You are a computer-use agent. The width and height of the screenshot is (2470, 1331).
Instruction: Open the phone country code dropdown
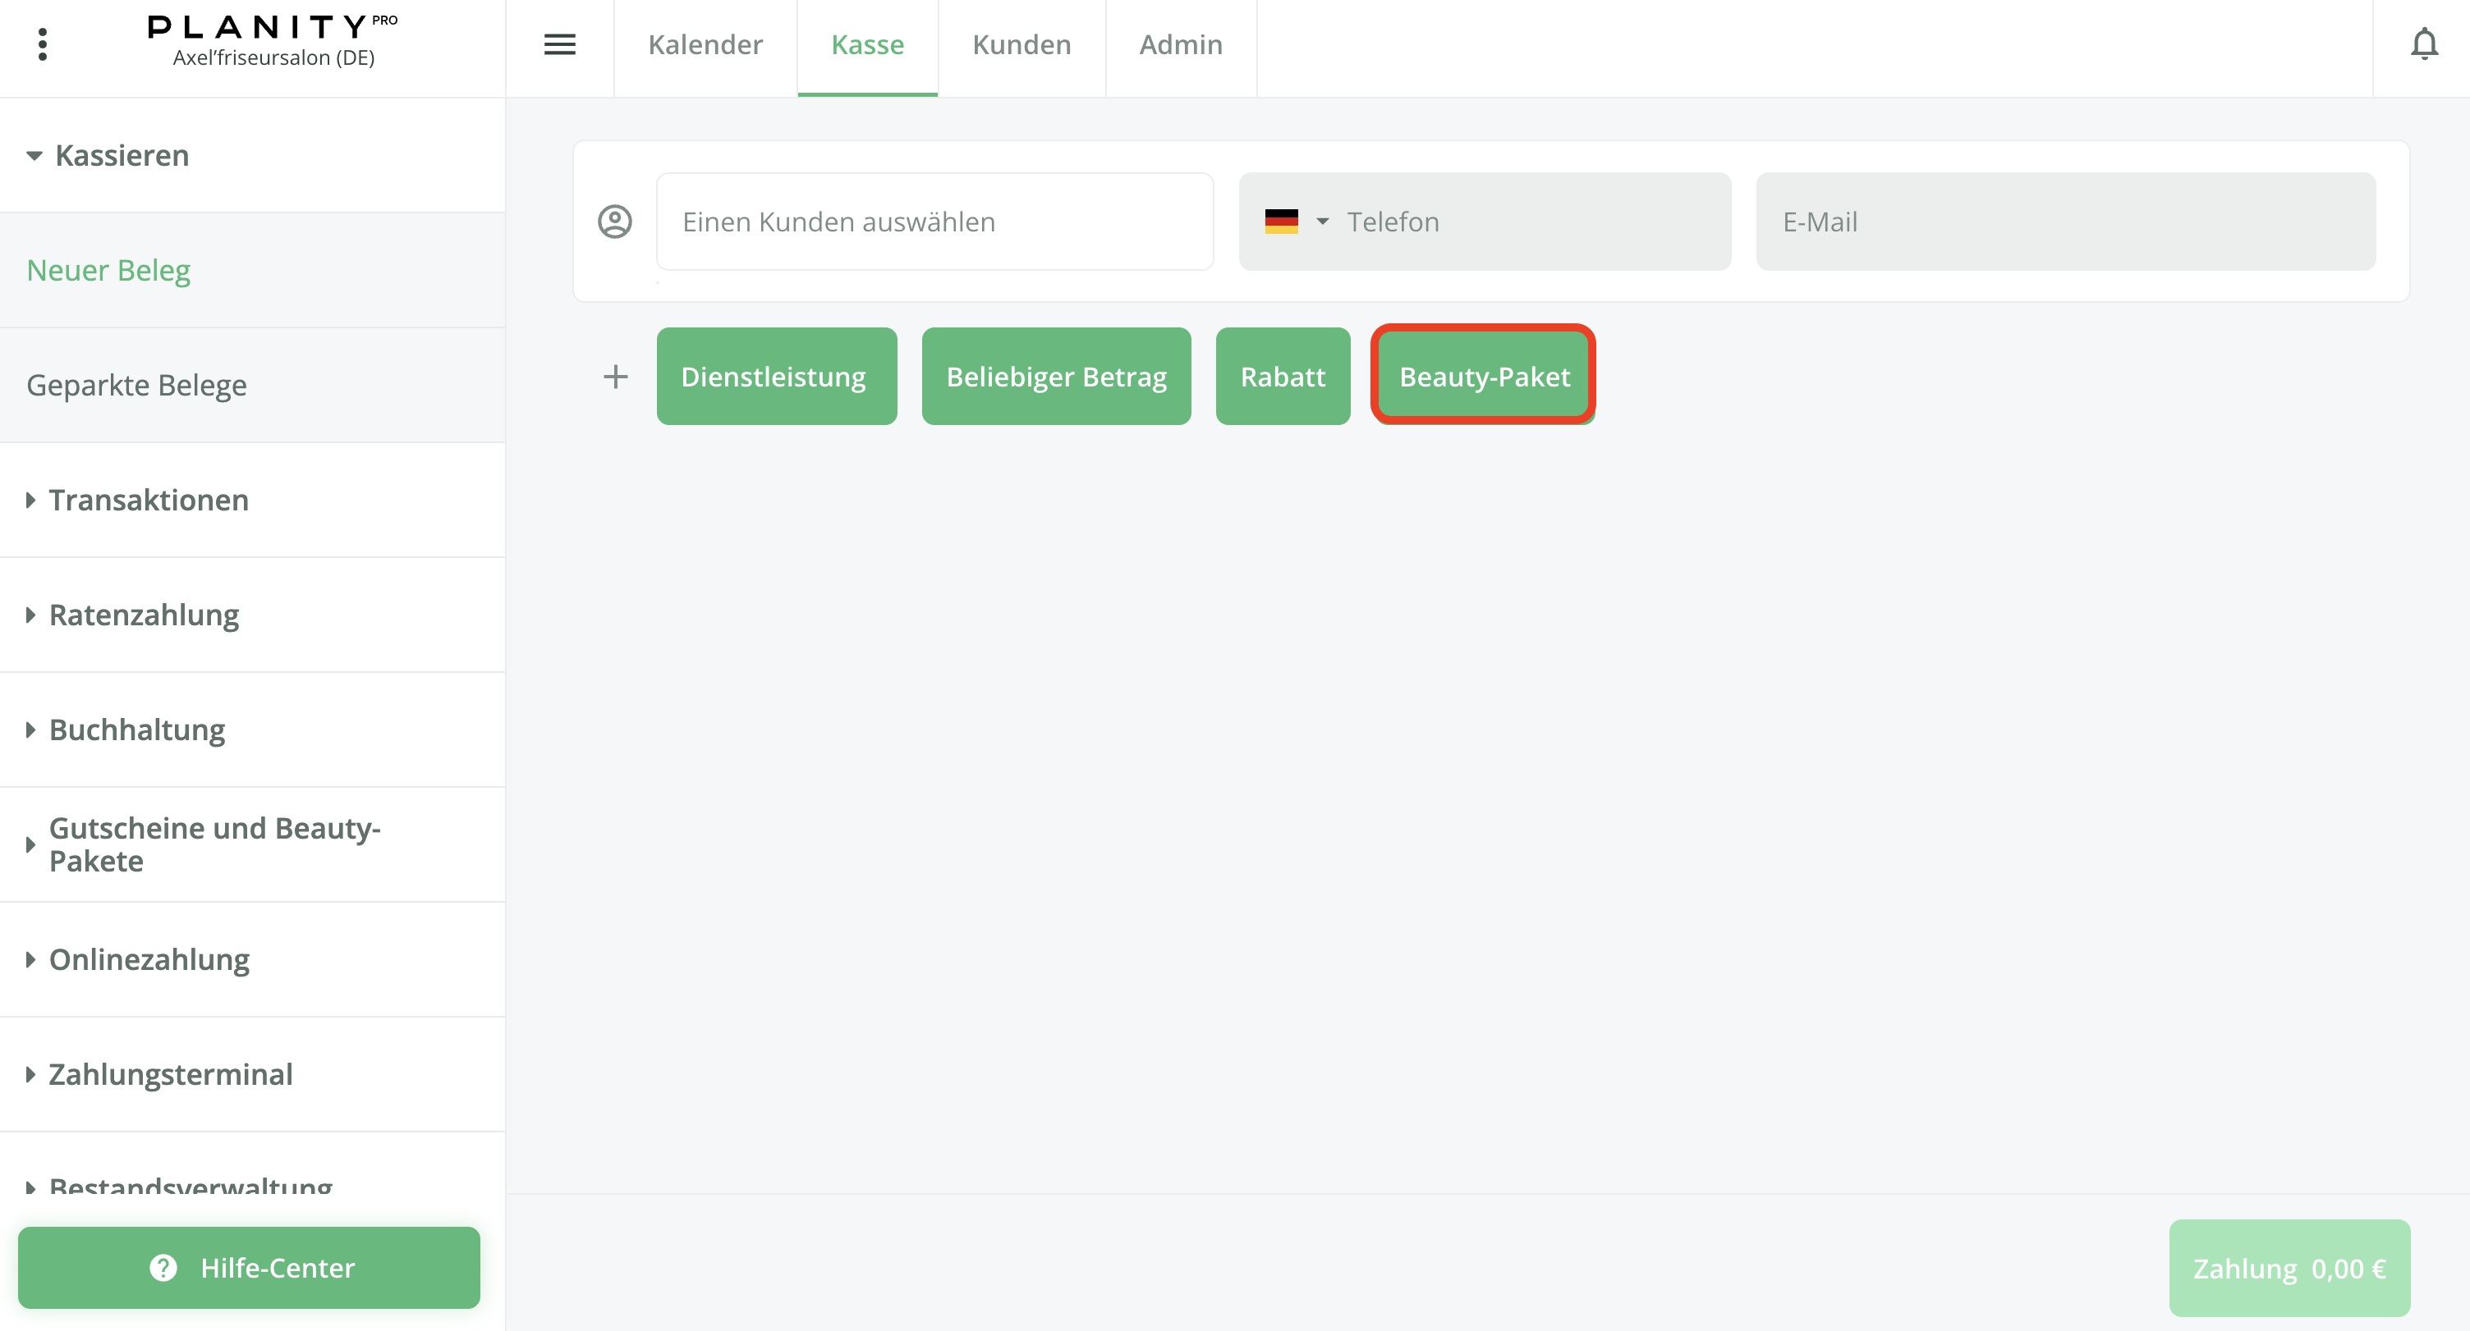click(1323, 222)
